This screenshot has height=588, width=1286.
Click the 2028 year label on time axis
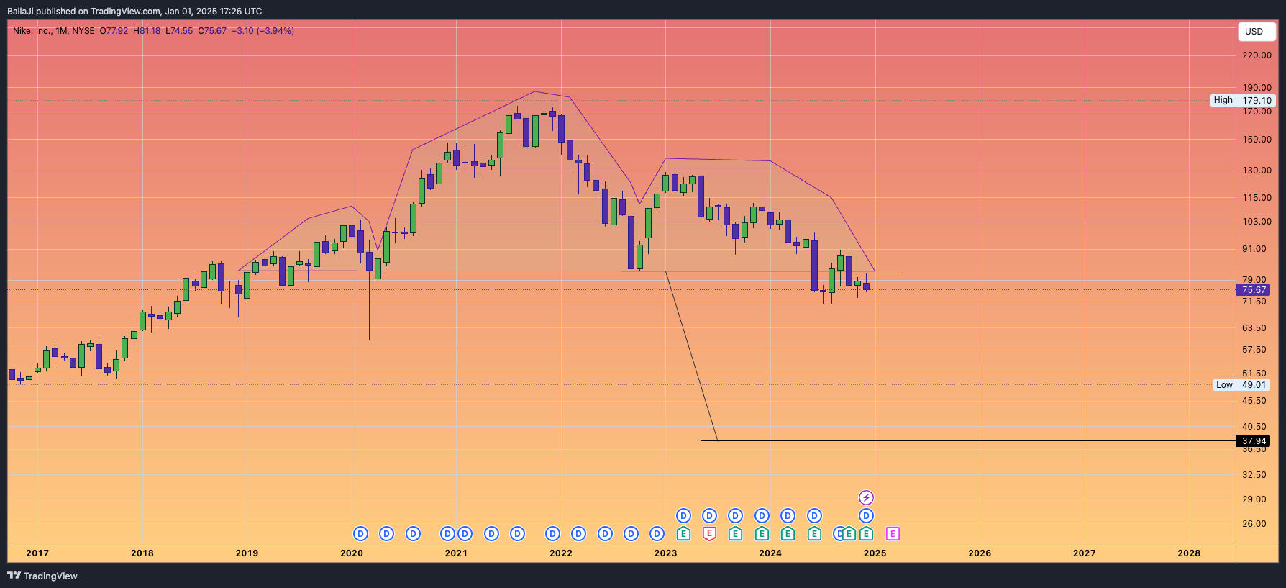(x=1189, y=553)
